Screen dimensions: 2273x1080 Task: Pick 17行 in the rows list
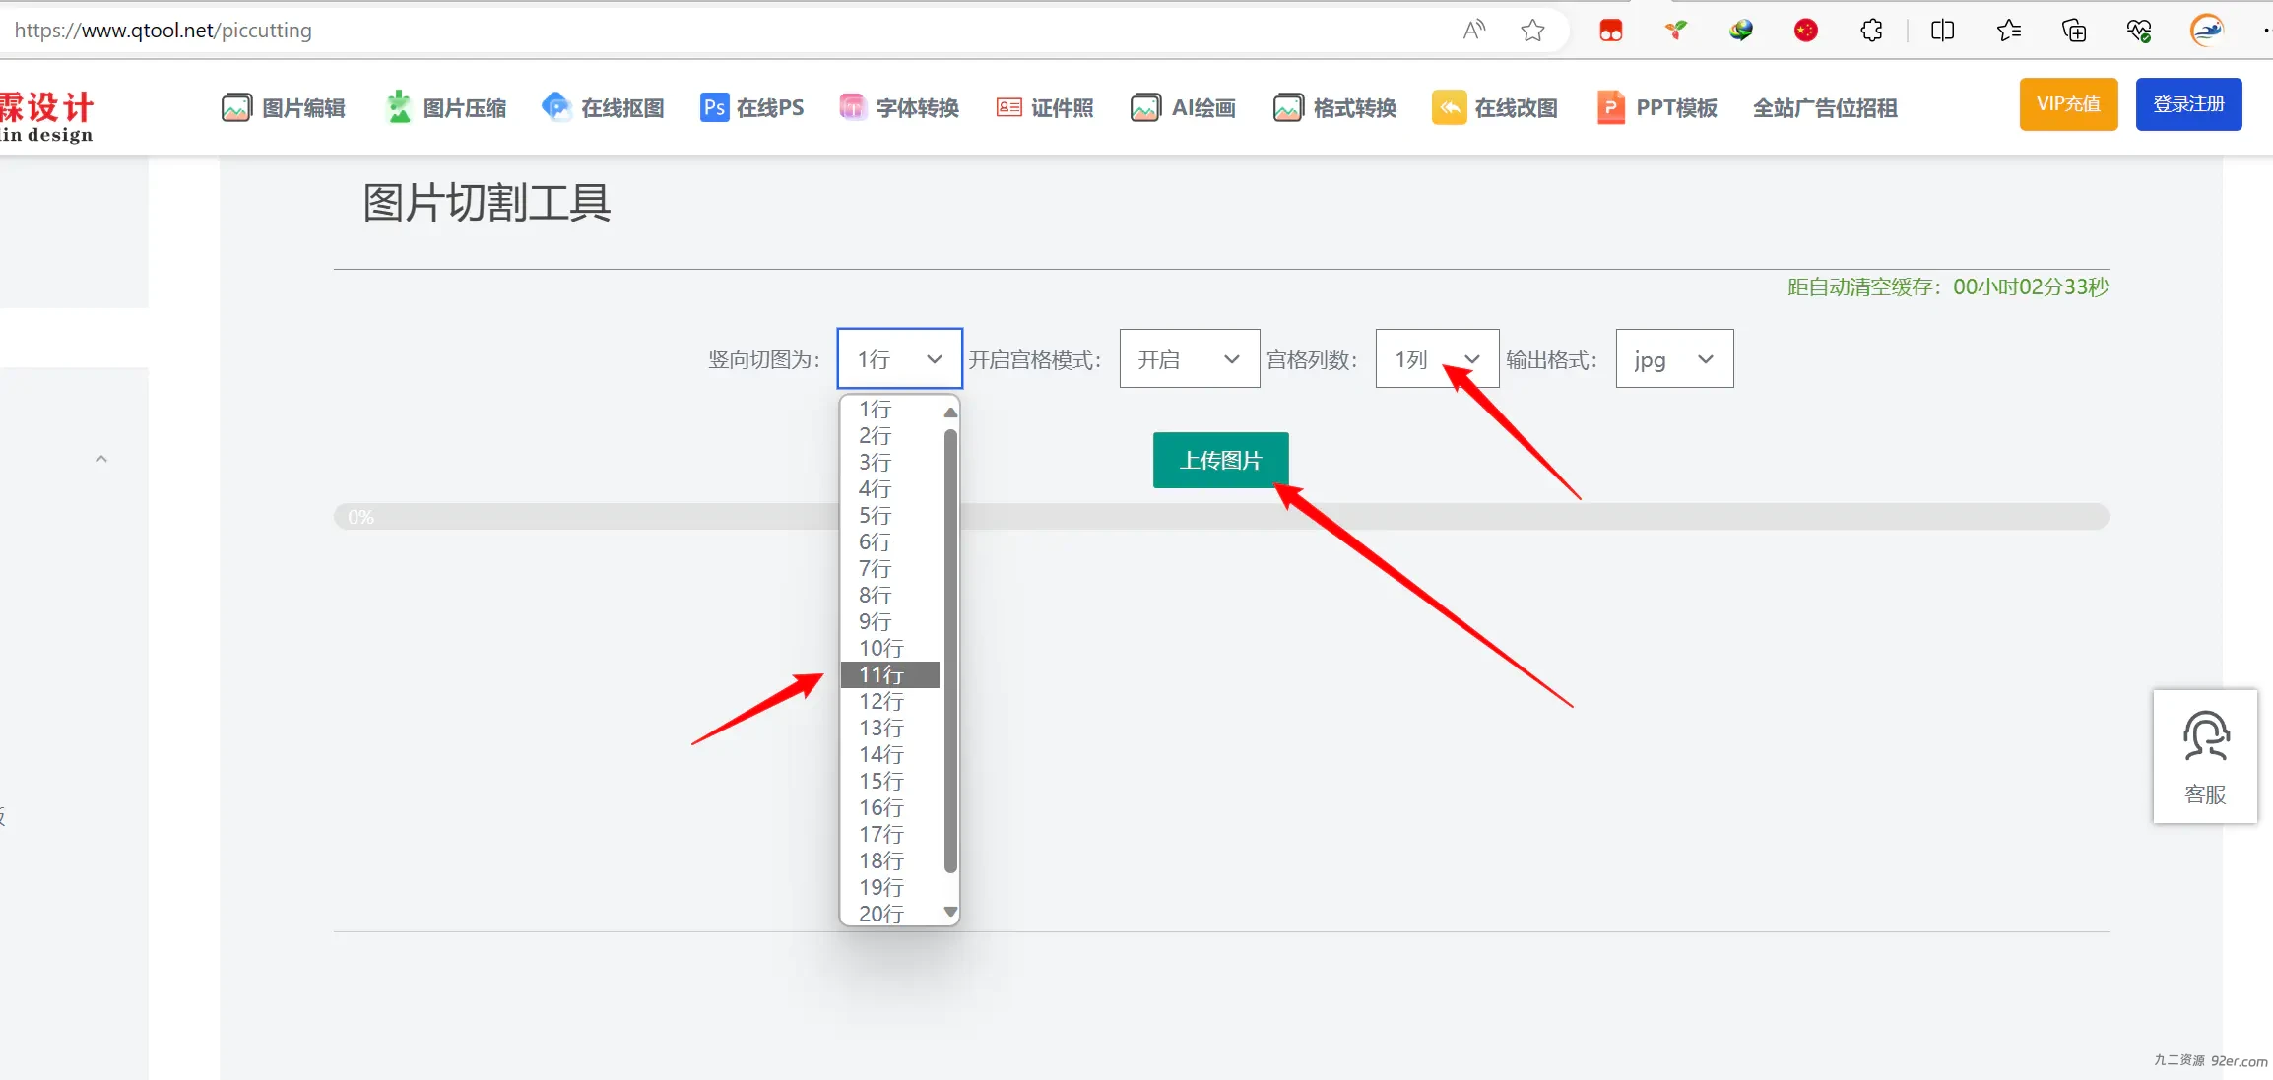(x=890, y=834)
